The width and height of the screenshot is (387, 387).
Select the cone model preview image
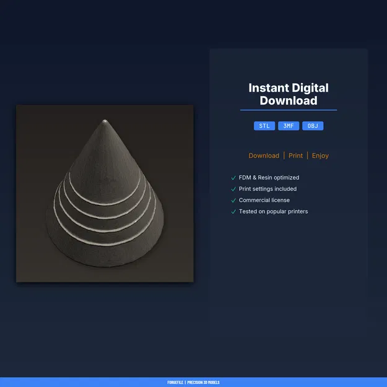105,193
